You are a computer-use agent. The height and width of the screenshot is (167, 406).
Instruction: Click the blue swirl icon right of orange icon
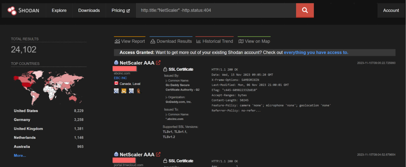click(131, 91)
